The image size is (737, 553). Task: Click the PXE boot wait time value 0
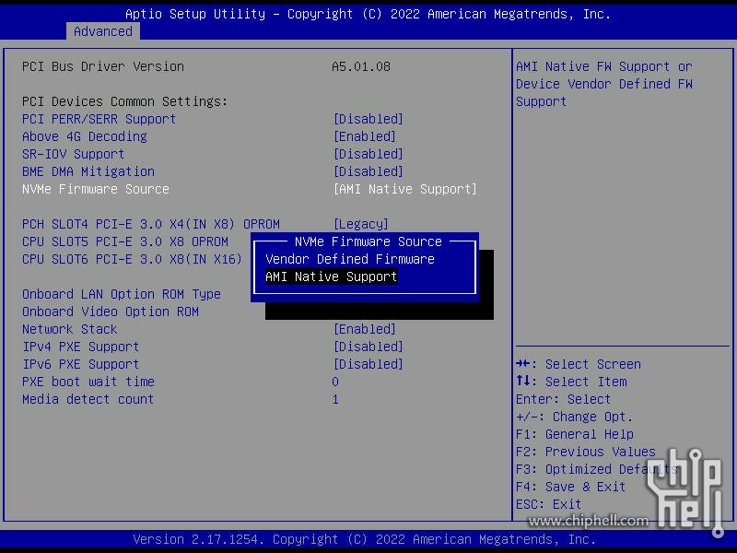(335, 382)
